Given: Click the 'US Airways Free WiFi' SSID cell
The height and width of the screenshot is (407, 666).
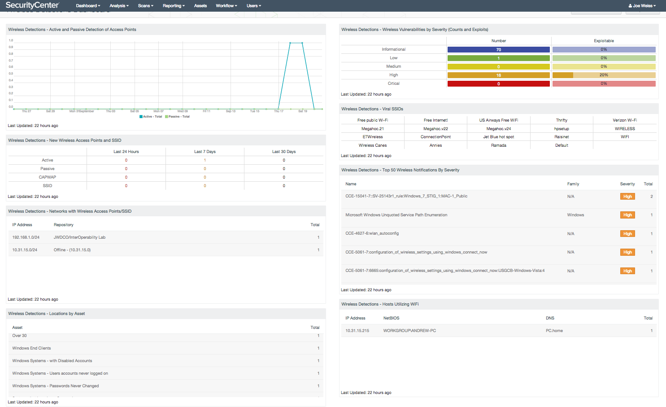Looking at the screenshot, I should (499, 120).
